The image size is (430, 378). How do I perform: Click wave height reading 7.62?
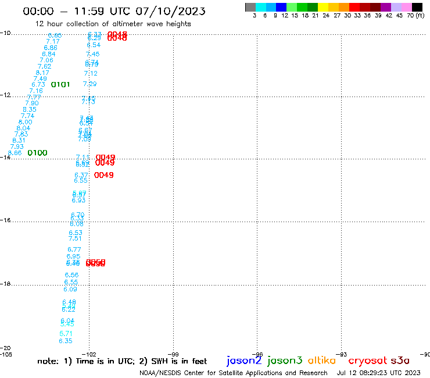pos(44,66)
